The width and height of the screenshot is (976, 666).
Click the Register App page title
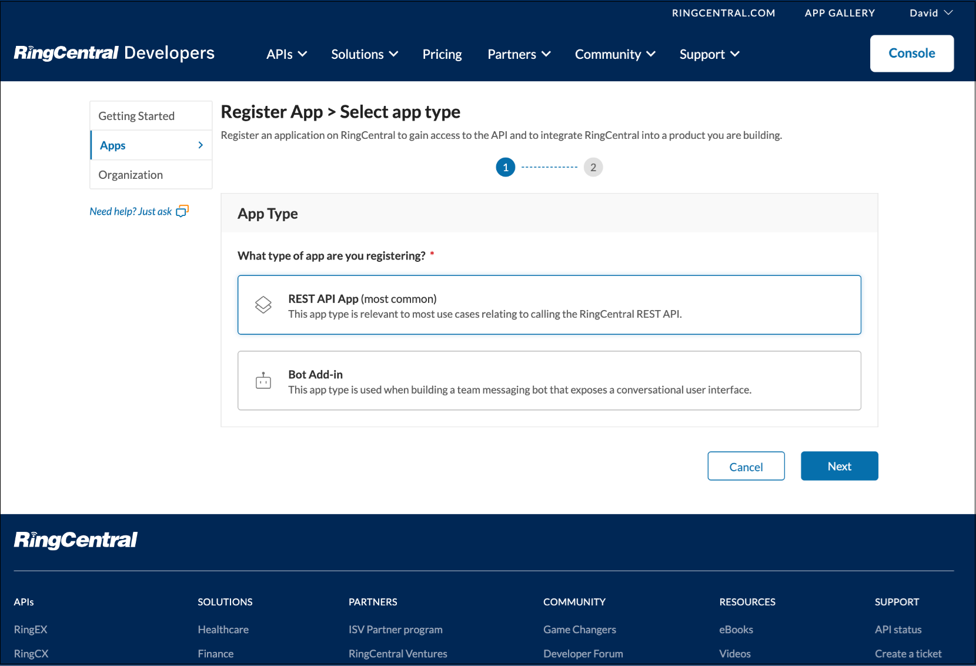[x=340, y=112]
